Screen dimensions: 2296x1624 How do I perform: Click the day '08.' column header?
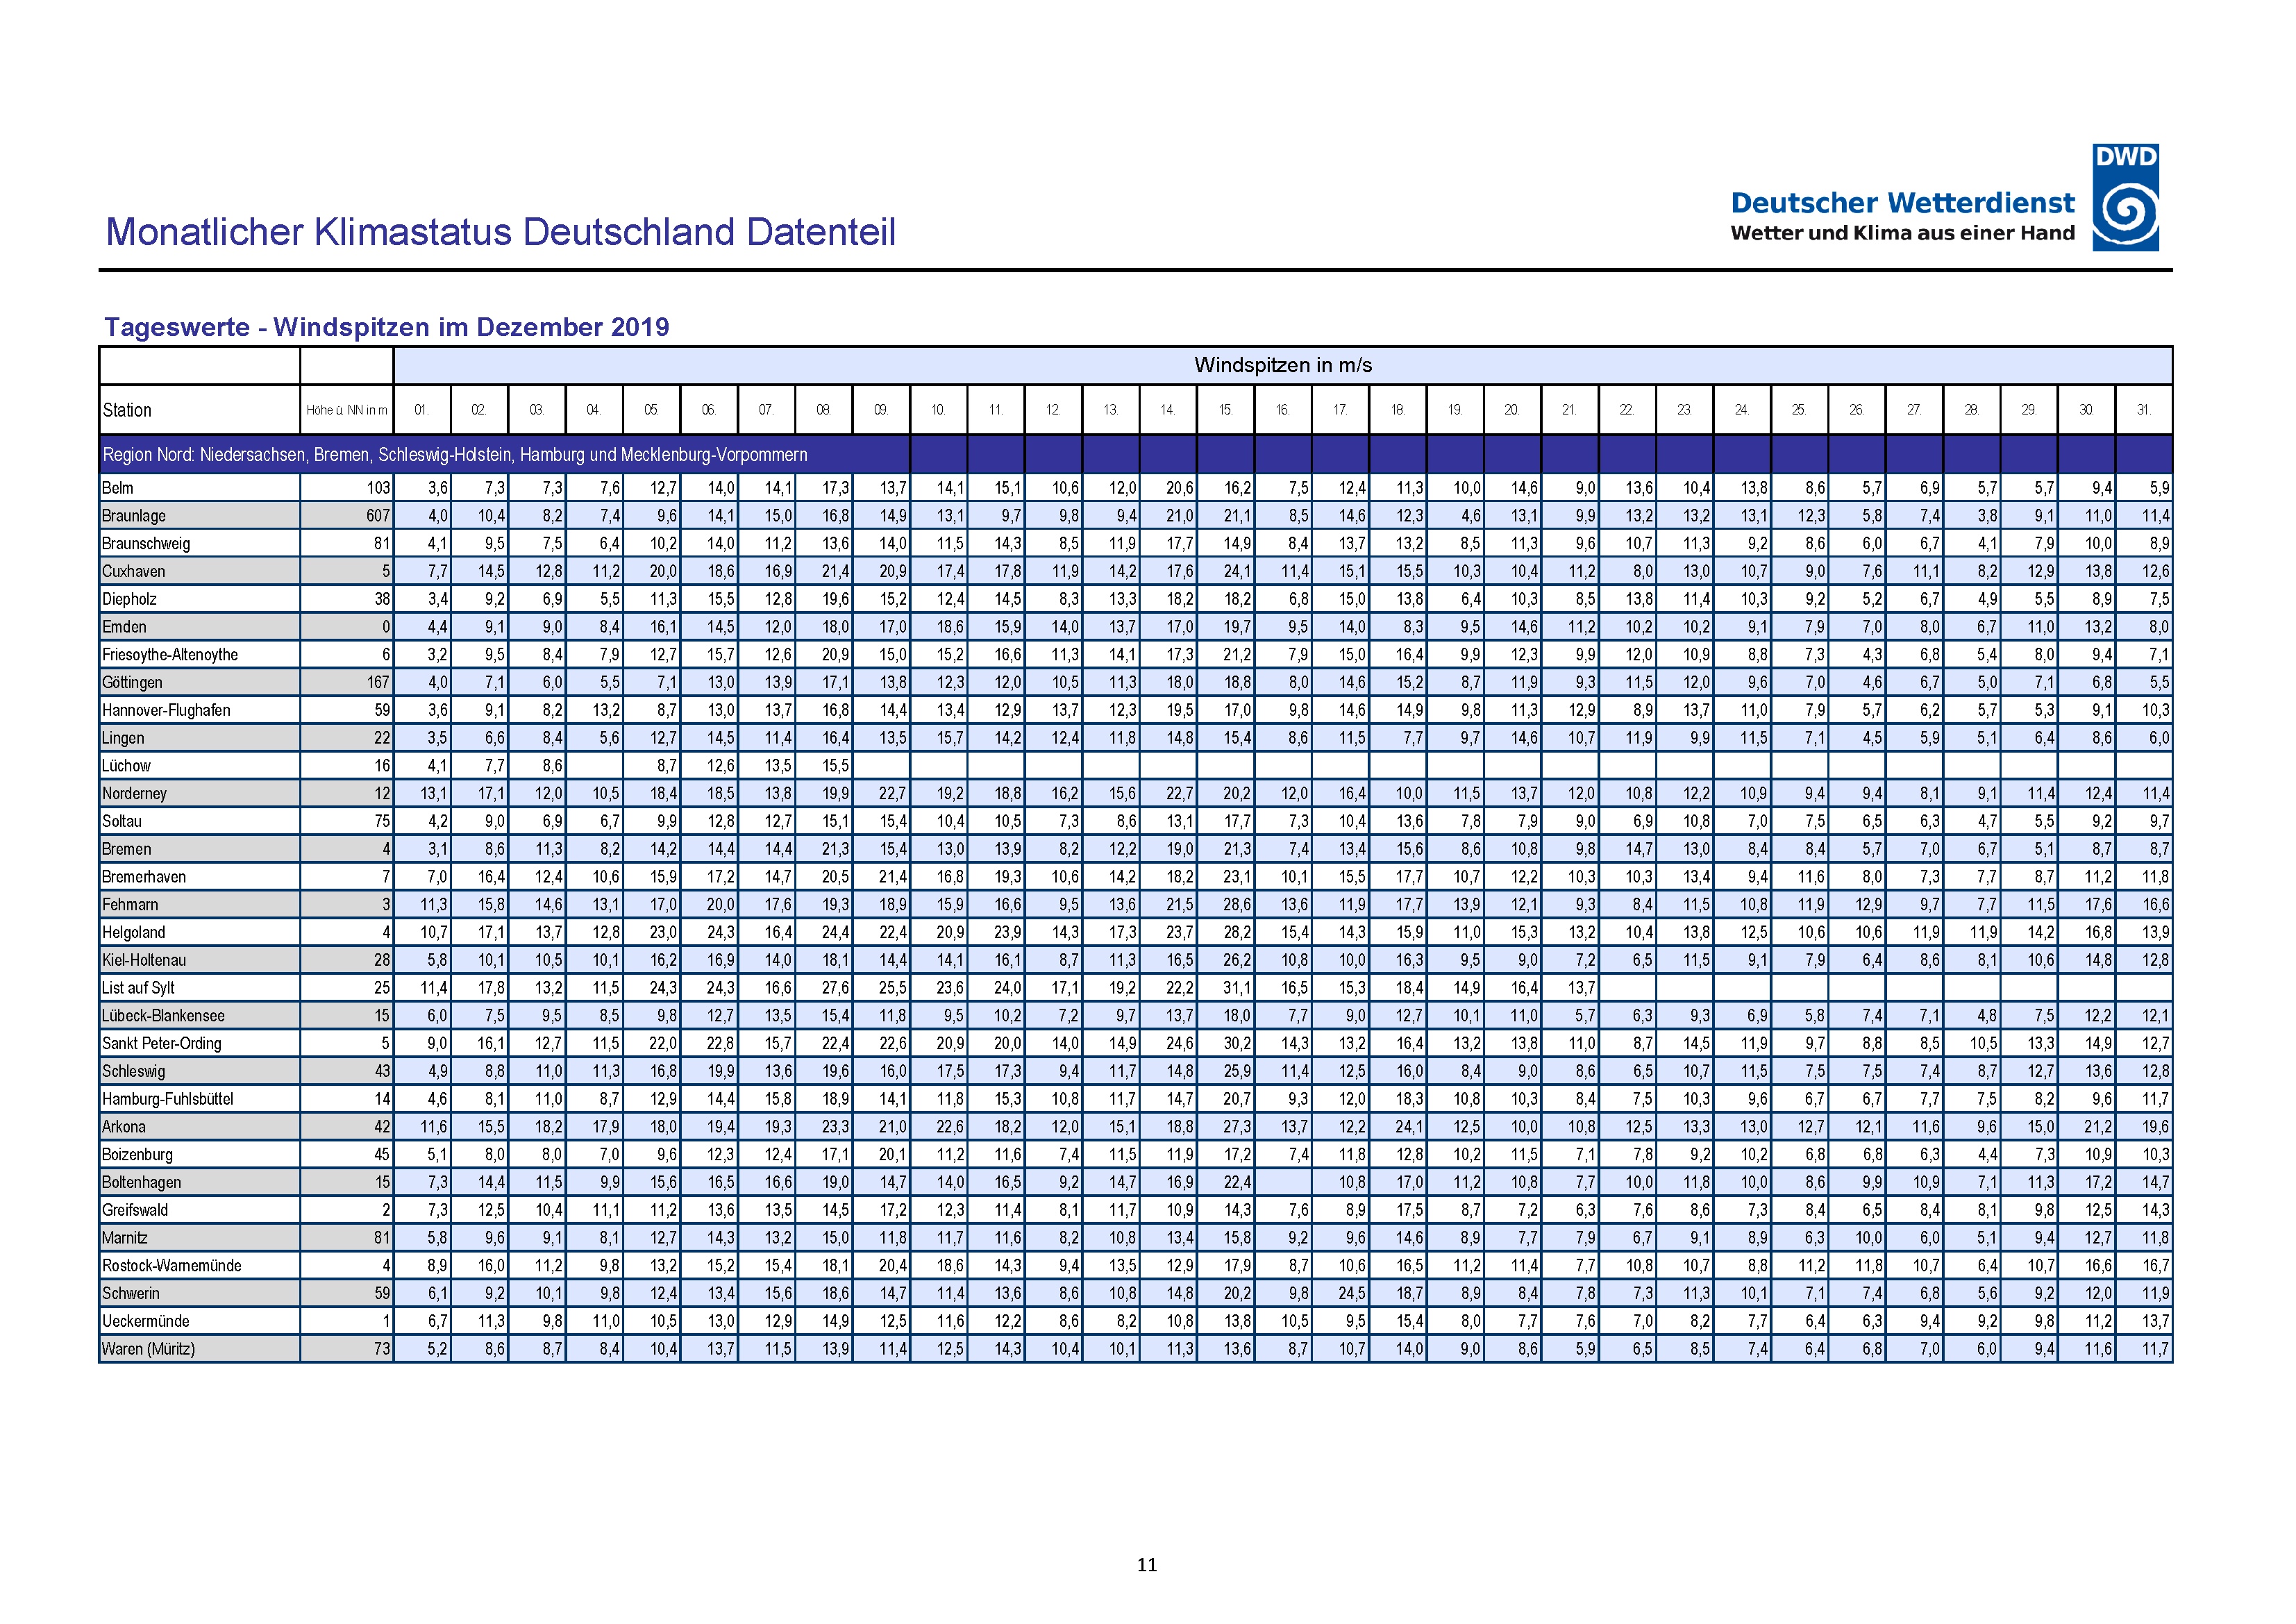(824, 410)
